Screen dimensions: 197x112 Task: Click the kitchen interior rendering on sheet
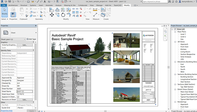point(126,40)
